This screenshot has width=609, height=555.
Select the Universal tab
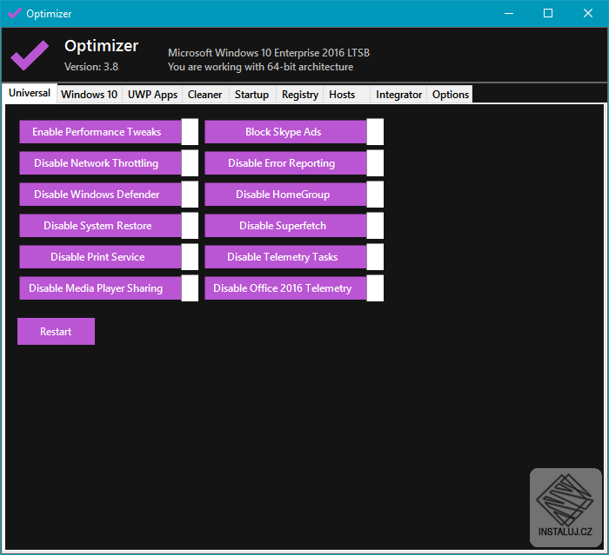30,93
